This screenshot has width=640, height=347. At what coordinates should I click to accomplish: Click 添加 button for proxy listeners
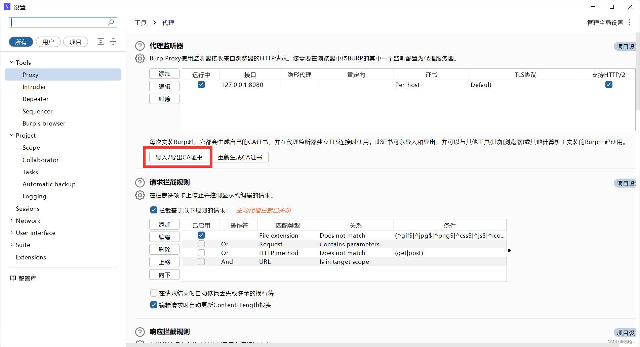[x=164, y=74]
